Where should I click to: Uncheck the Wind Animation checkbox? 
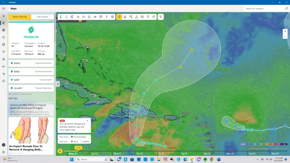[x=72, y=137]
